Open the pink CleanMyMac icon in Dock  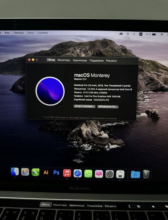pos(99,174)
